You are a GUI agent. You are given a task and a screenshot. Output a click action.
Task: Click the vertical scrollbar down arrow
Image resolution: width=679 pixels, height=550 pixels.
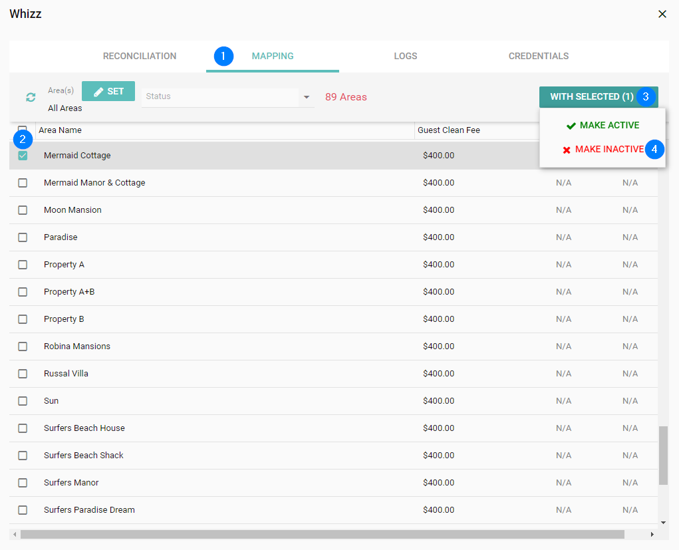(663, 523)
